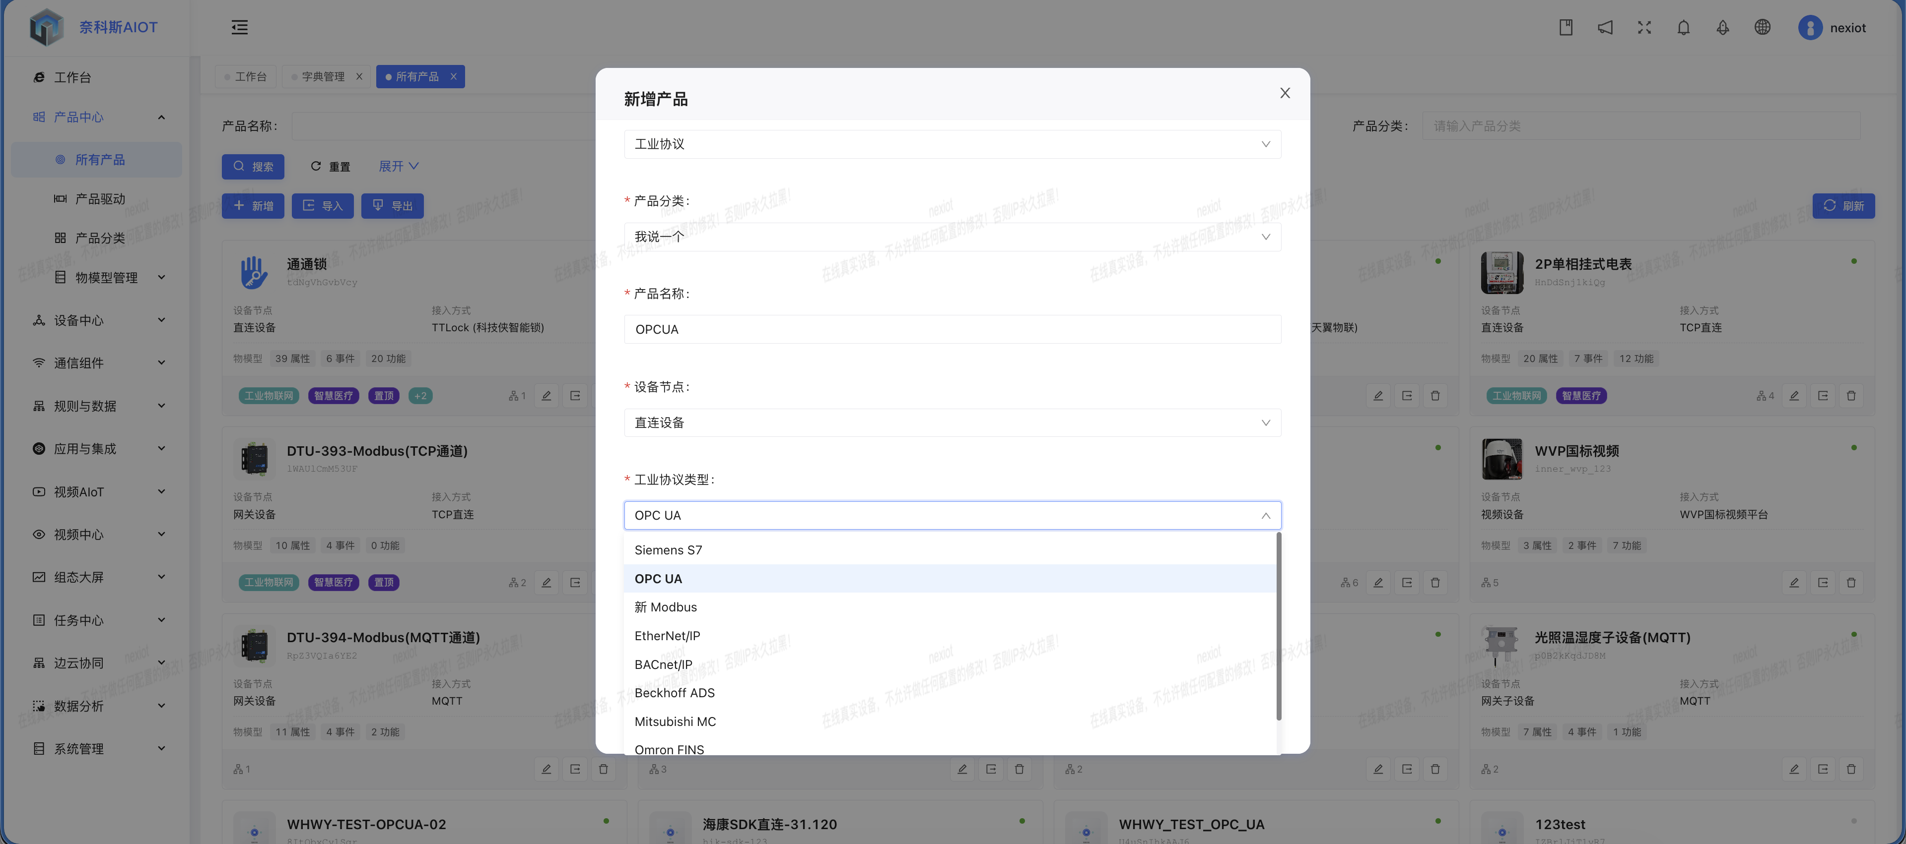The width and height of the screenshot is (1906, 844).
Task: Close the 新增产品 dialog
Action: 1285,93
